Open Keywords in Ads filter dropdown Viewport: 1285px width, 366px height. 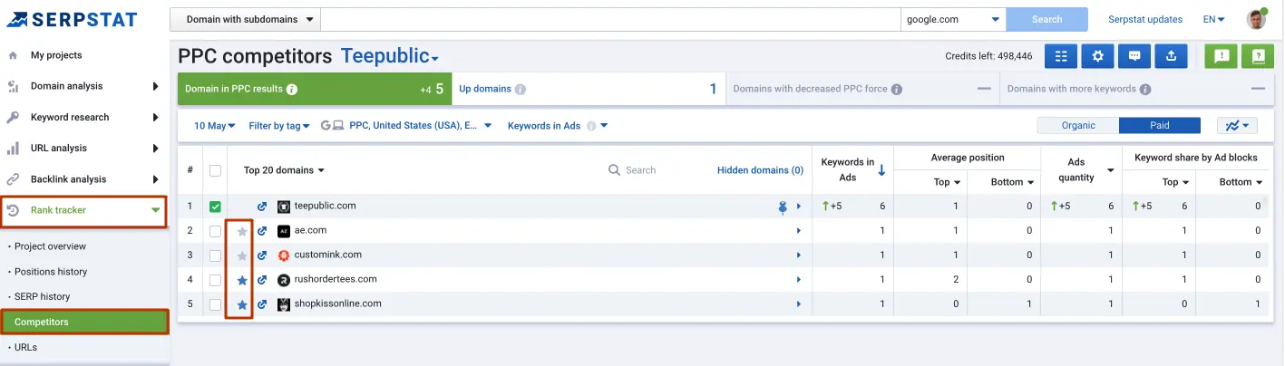[x=558, y=126]
